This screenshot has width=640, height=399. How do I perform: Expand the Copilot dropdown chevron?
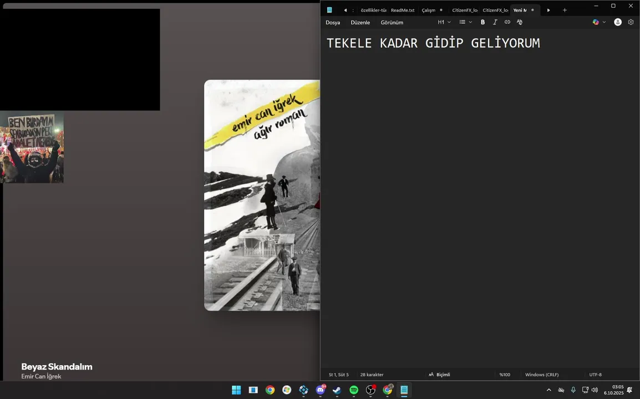click(604, 22)
